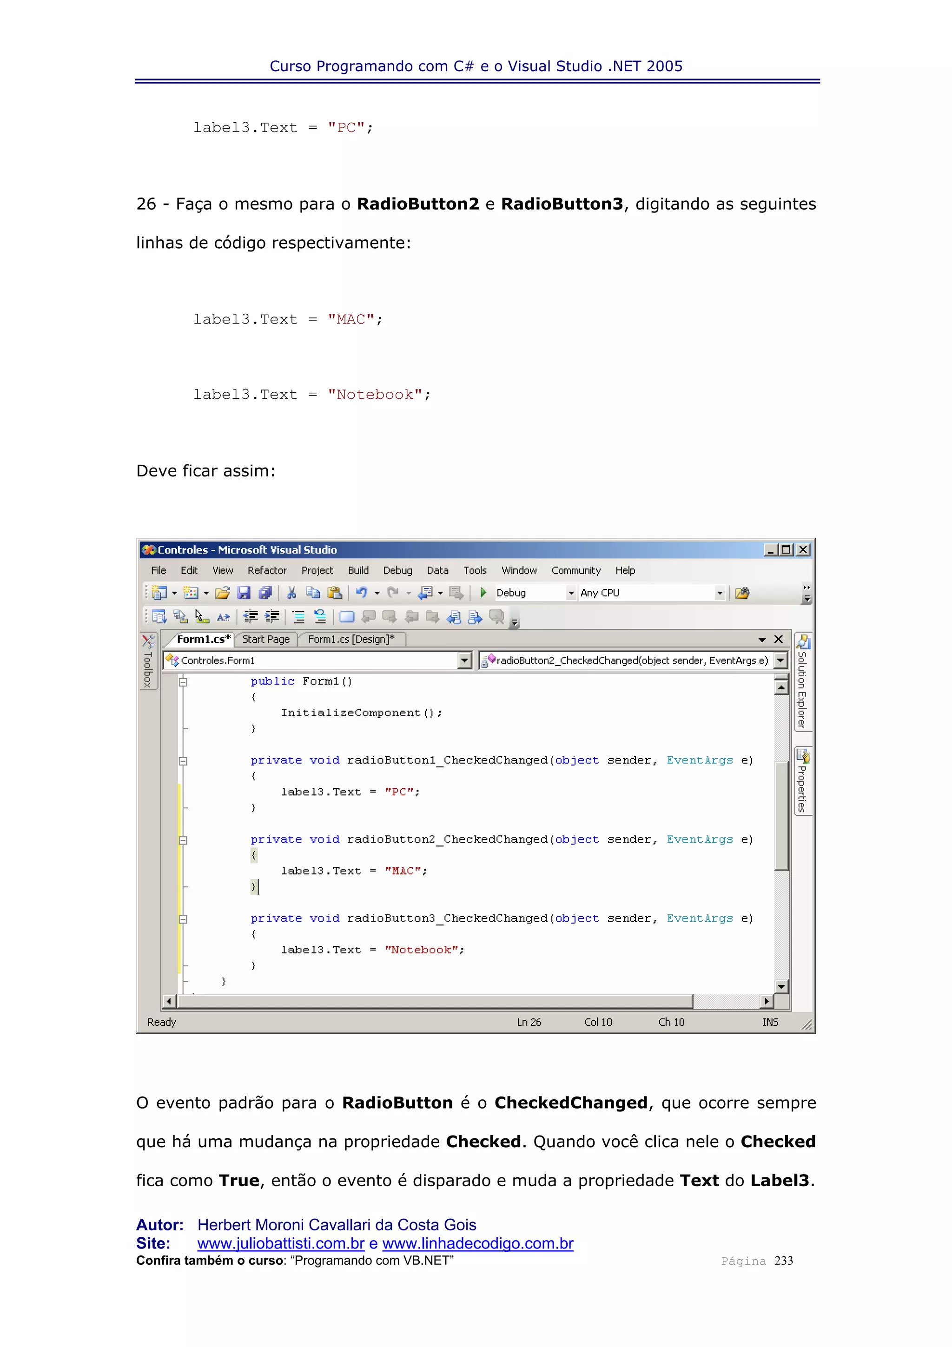
Task: Click the Open File folder icon
Action: click(222, 593)
